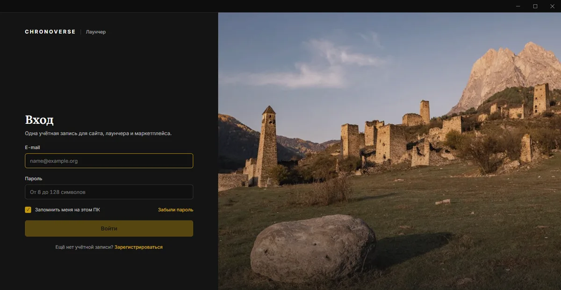The height and width of the screenshot is (290, 561).
Task: Focus the Пароль password field
Action: pos(109,192)
